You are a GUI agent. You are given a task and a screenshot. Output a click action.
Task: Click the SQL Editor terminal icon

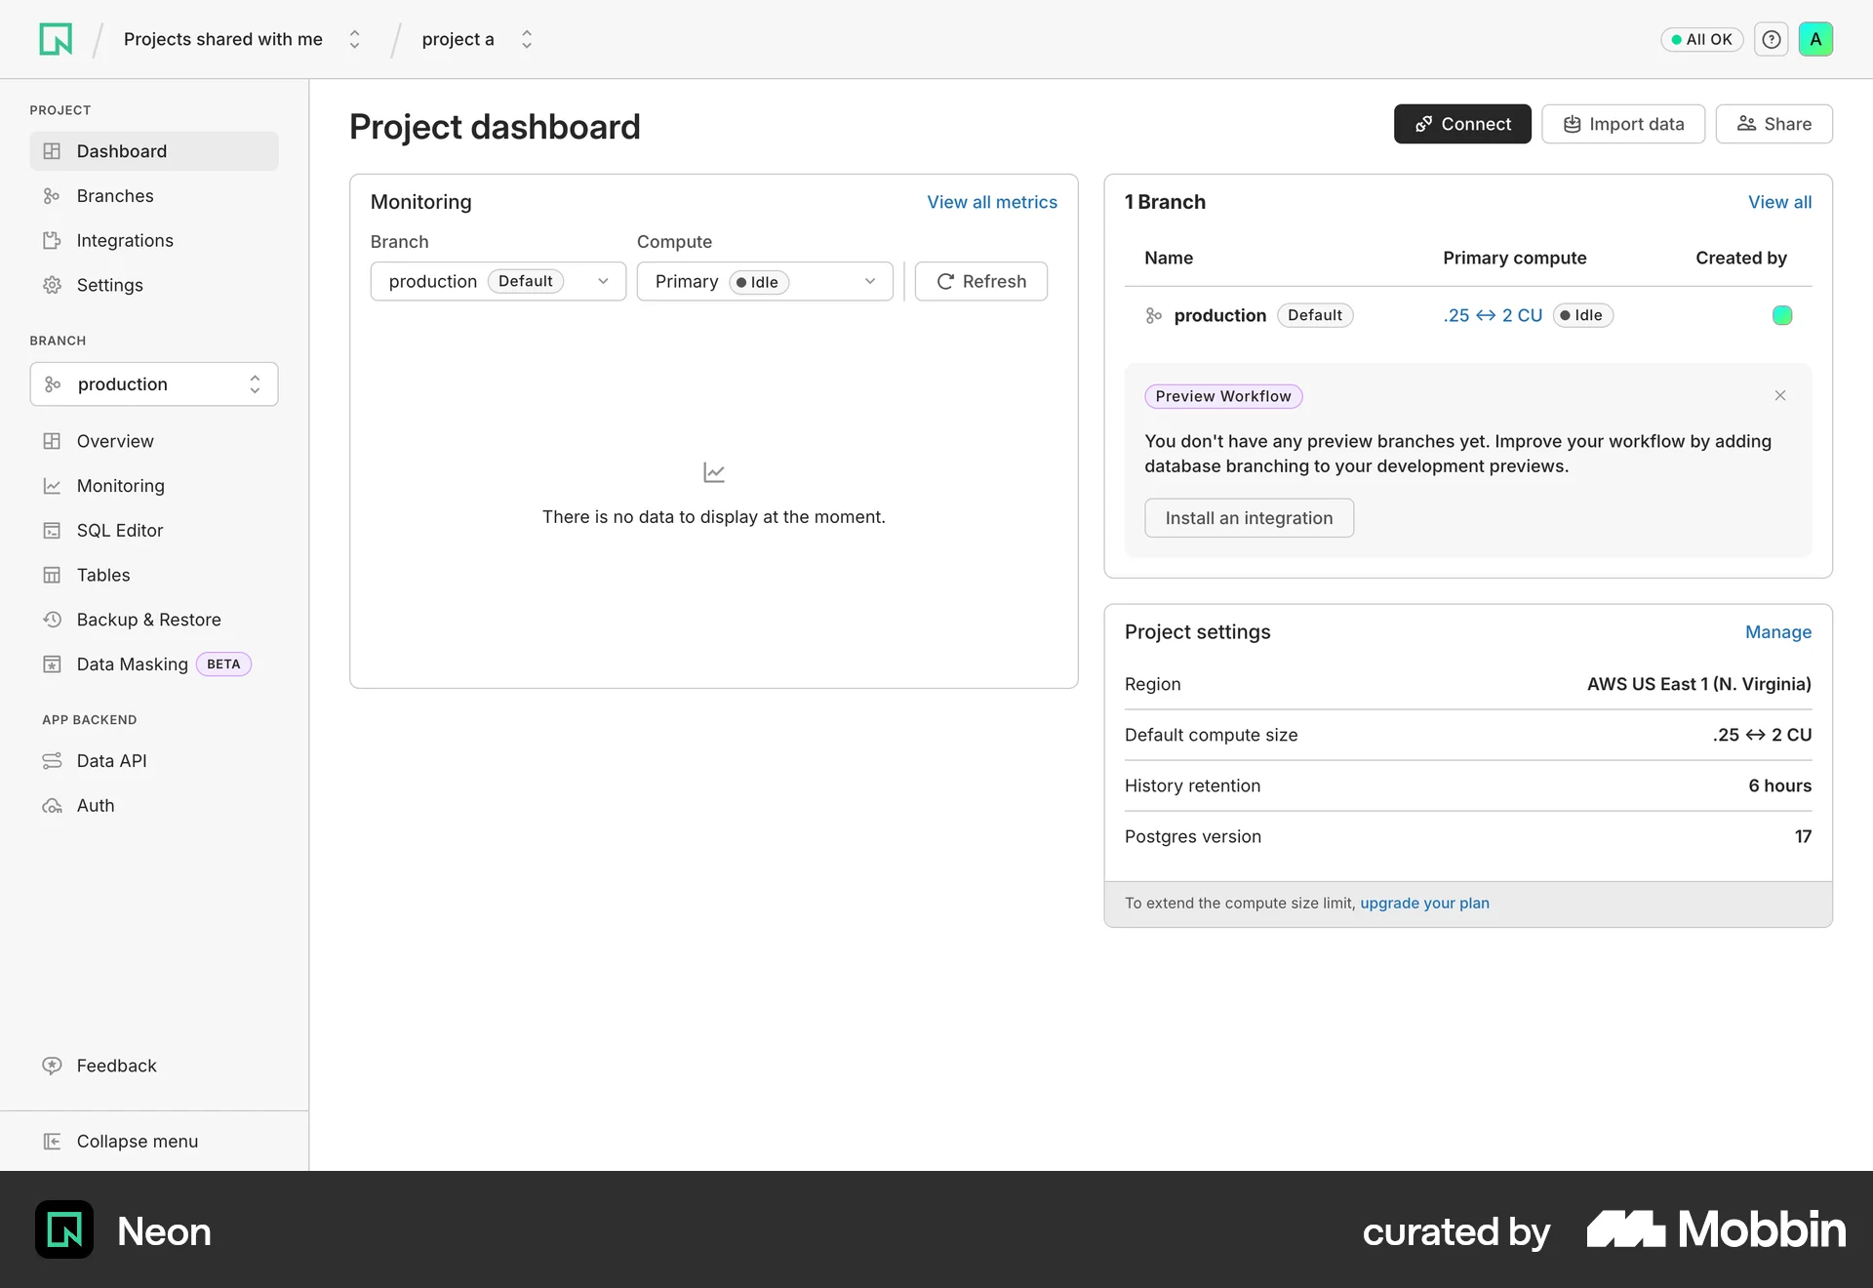click(52, 531)
